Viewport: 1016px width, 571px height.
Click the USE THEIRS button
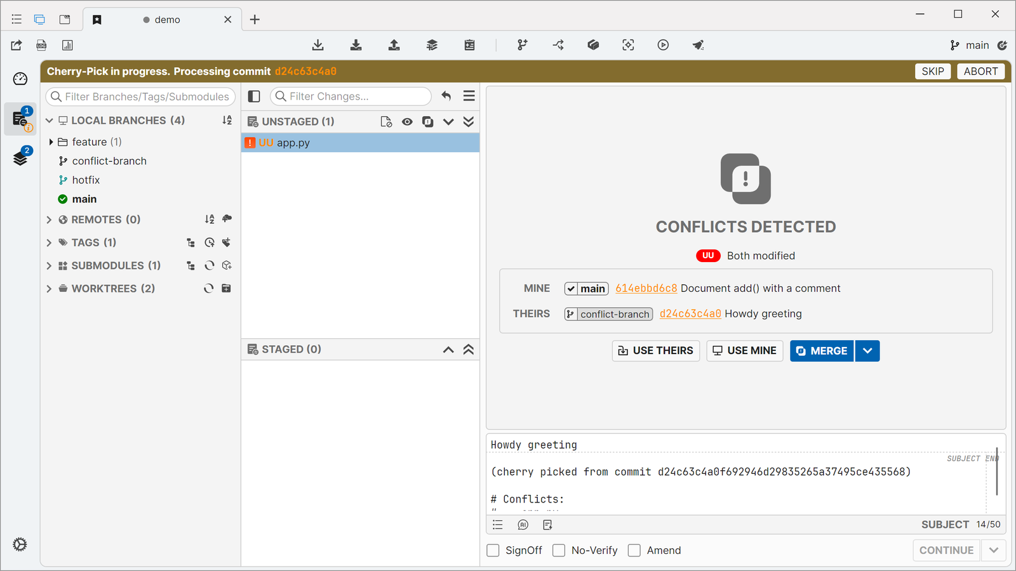[x=656, y=351]
